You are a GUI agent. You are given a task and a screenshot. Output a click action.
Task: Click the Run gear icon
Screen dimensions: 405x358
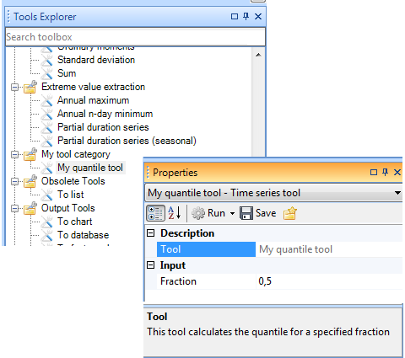point(198,213)
